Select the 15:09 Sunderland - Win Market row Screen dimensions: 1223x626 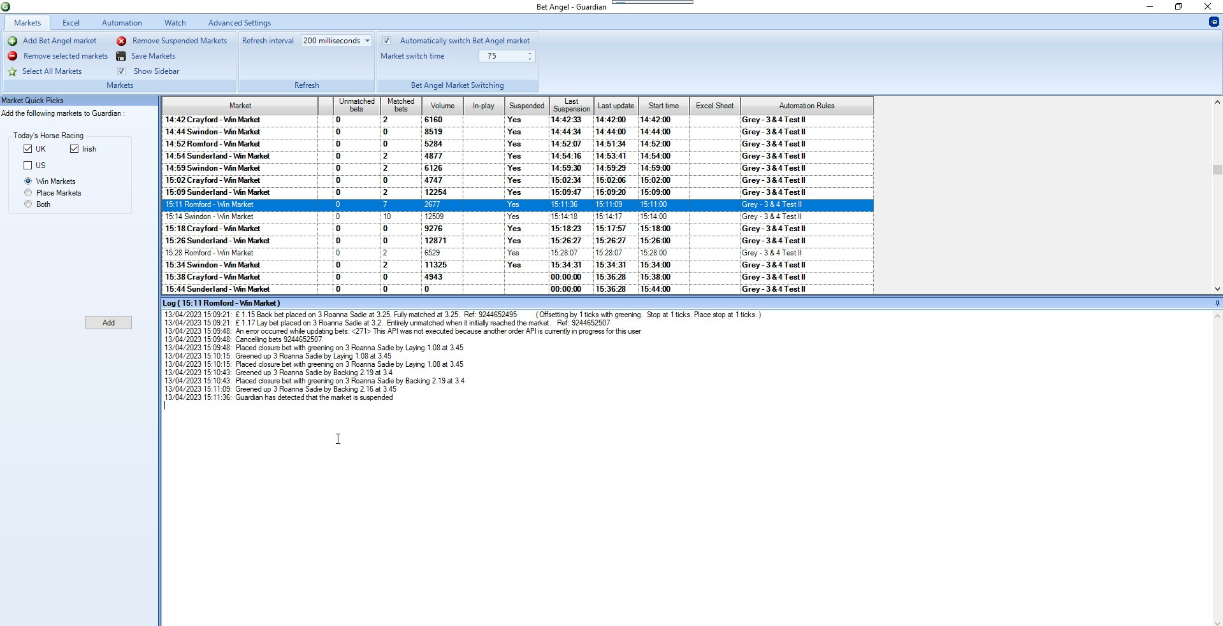(517, 192)
